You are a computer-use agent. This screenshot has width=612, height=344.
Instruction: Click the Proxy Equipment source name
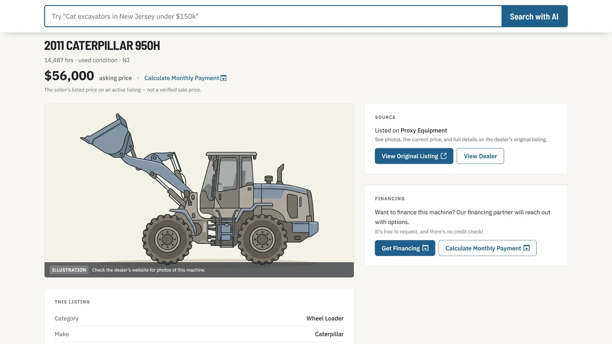pyautogui.click(x=424, y=130)
